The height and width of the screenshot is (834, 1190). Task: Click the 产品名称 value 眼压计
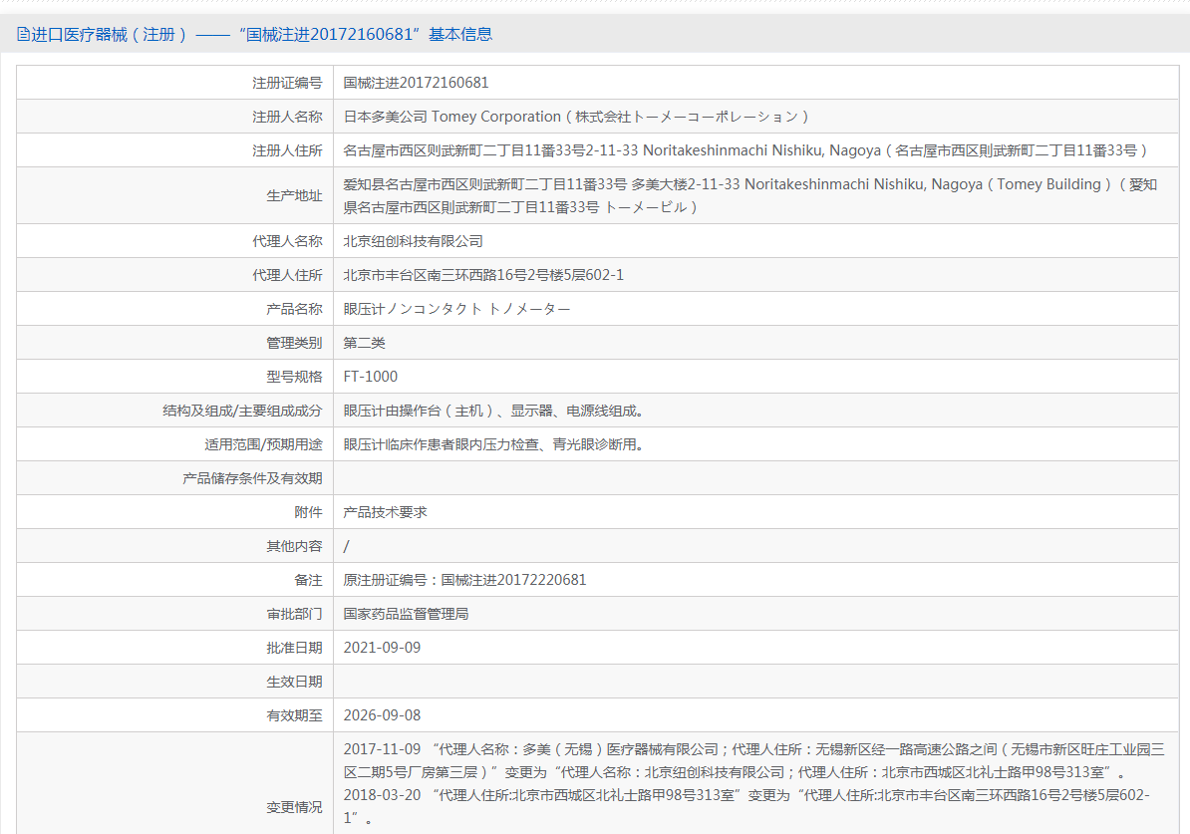[456, 309]
